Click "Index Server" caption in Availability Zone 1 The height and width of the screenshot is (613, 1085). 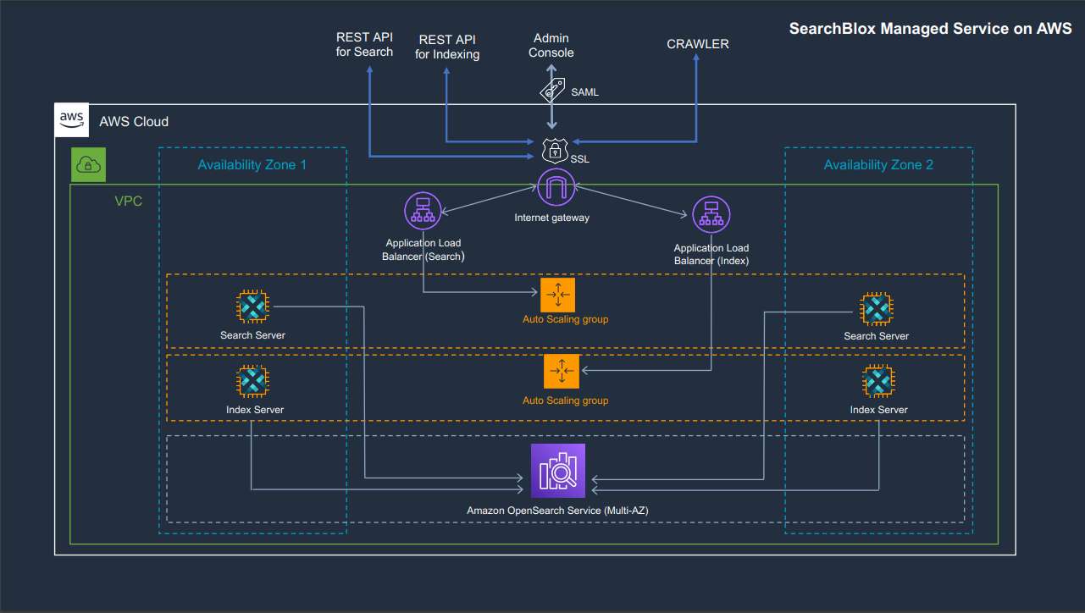[255, 410]
